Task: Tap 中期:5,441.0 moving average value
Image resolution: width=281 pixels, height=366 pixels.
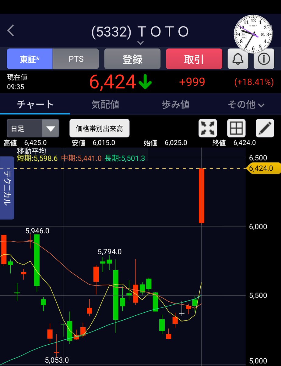Action: (81, 158)
